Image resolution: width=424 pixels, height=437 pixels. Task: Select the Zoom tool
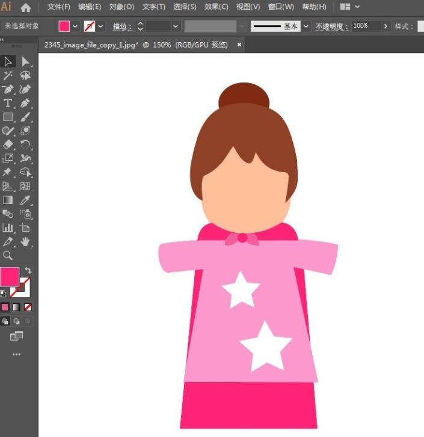[8, 255]
